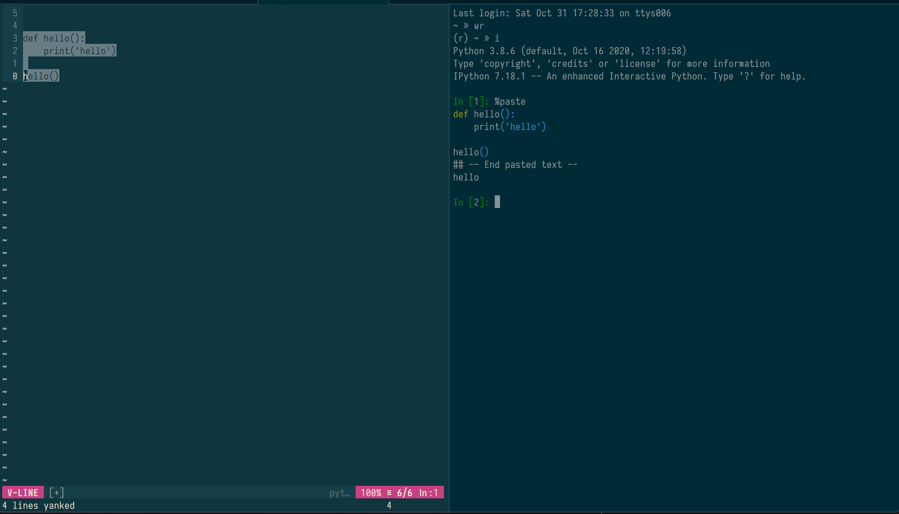Click the ln:1 column indicator
The image size is (899, 514).
[428, 492]
